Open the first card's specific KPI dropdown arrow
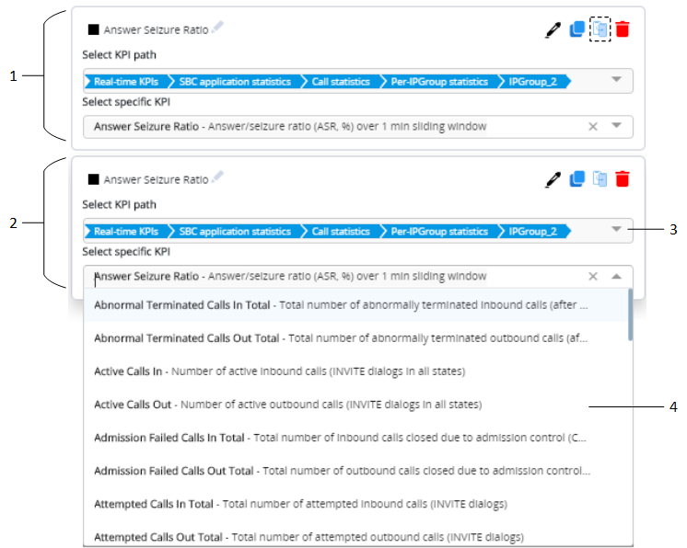The width and height of the screenshot is (687, 548). [x=617, y=126]
